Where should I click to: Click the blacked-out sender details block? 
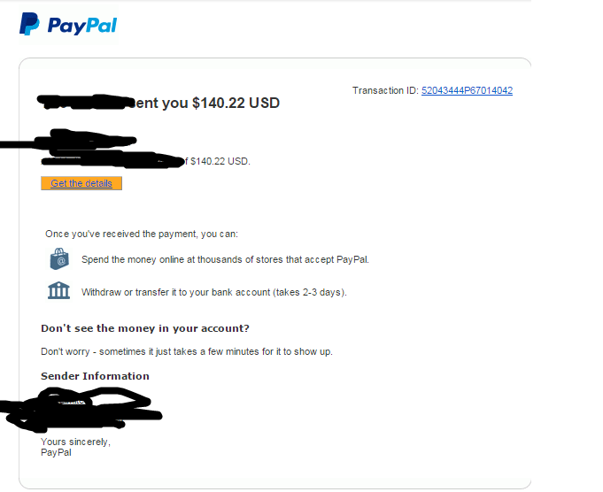[81, 410]
